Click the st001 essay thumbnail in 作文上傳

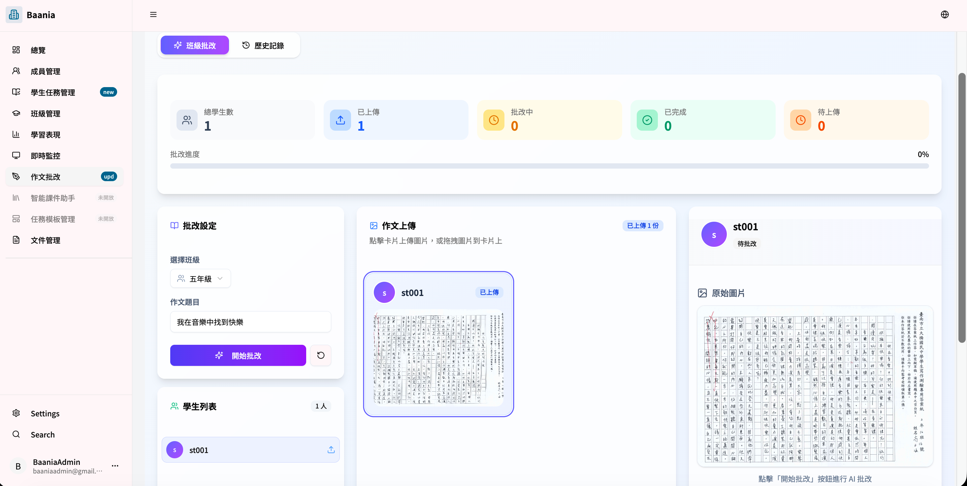(438, 360)
